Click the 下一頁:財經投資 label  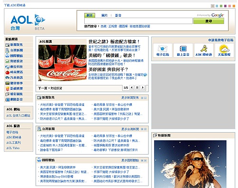50,88
